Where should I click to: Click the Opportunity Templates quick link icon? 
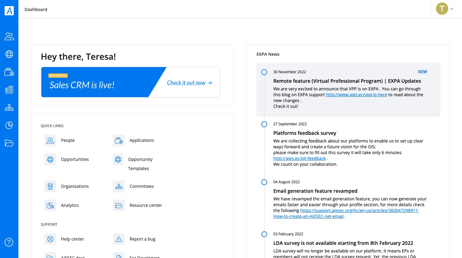118,159
